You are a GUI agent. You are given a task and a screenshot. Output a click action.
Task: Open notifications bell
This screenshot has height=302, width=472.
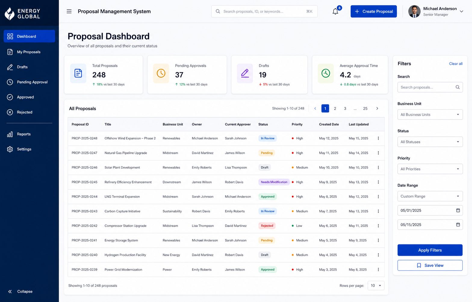tap(335, 11)
